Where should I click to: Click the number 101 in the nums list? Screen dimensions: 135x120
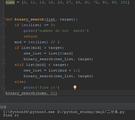[x=124, y=2]
